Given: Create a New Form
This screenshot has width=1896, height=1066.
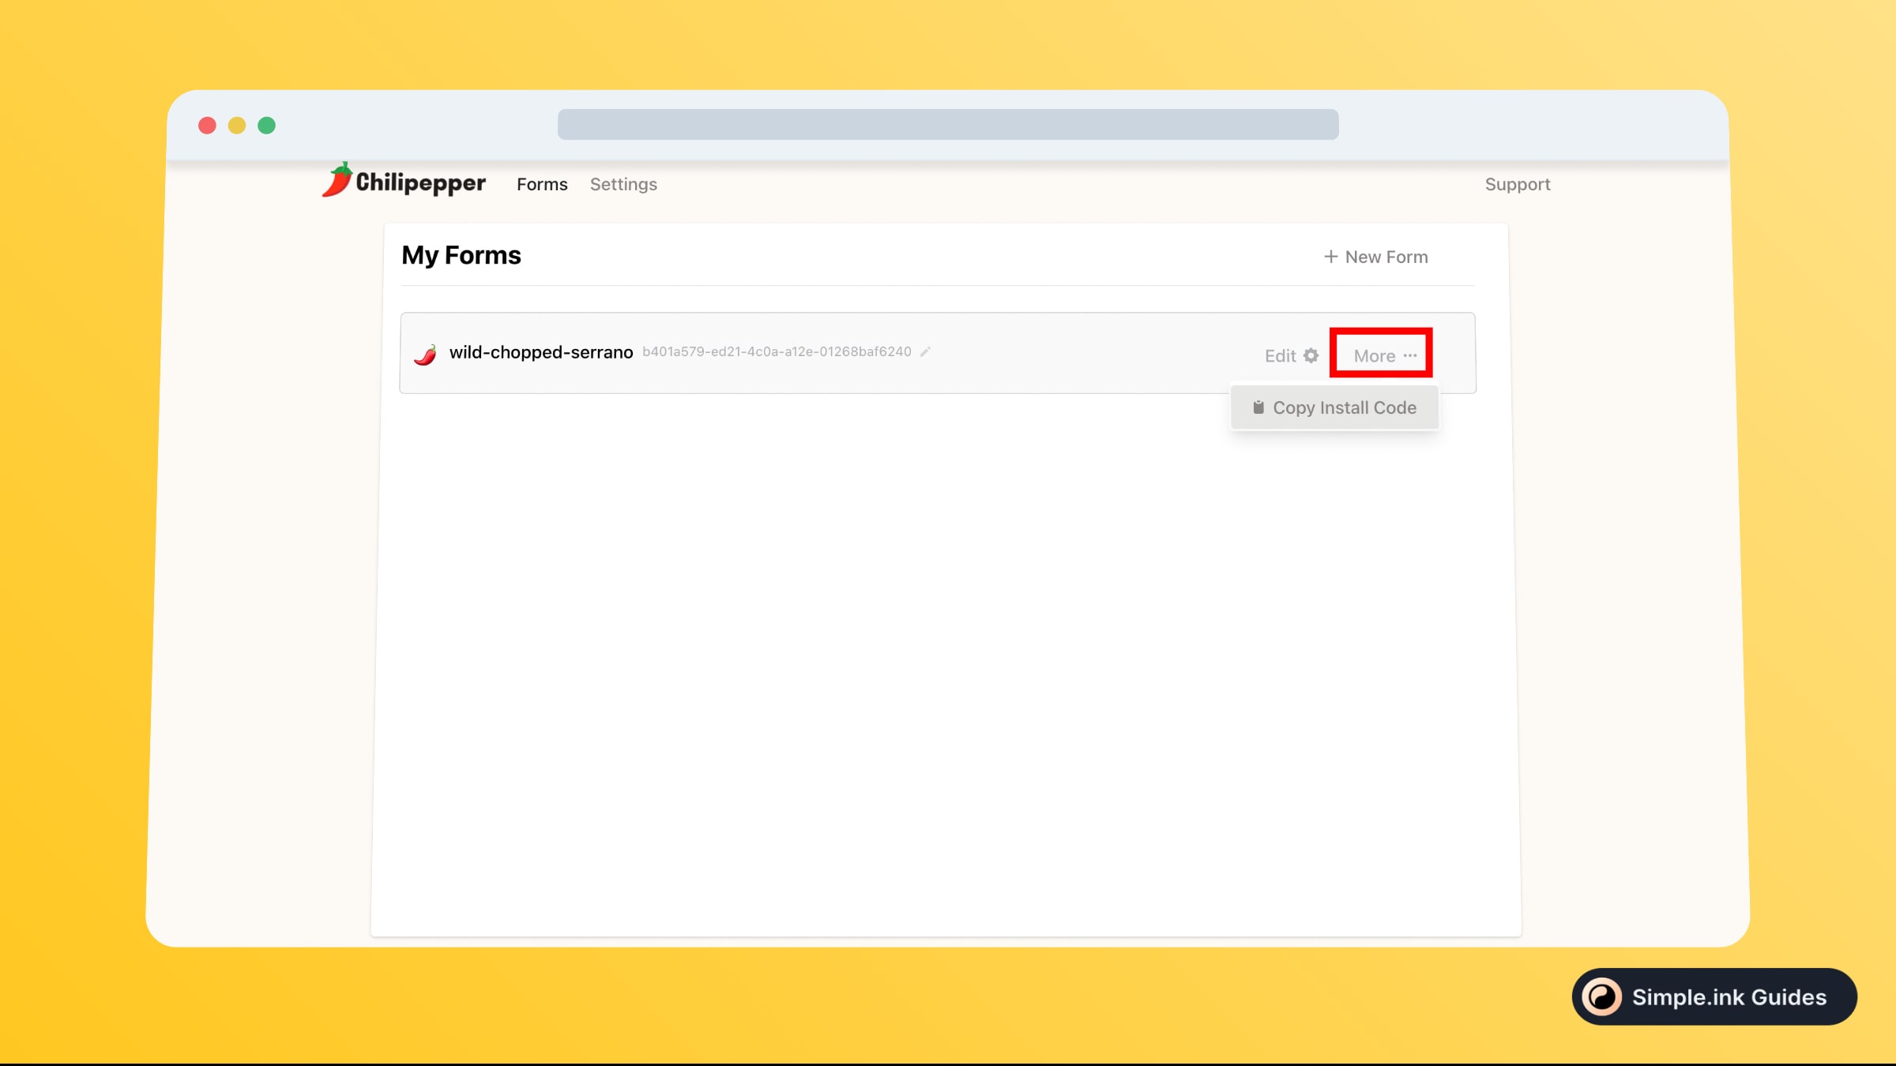Looking at the screenshot, I should pos(1376,257).
